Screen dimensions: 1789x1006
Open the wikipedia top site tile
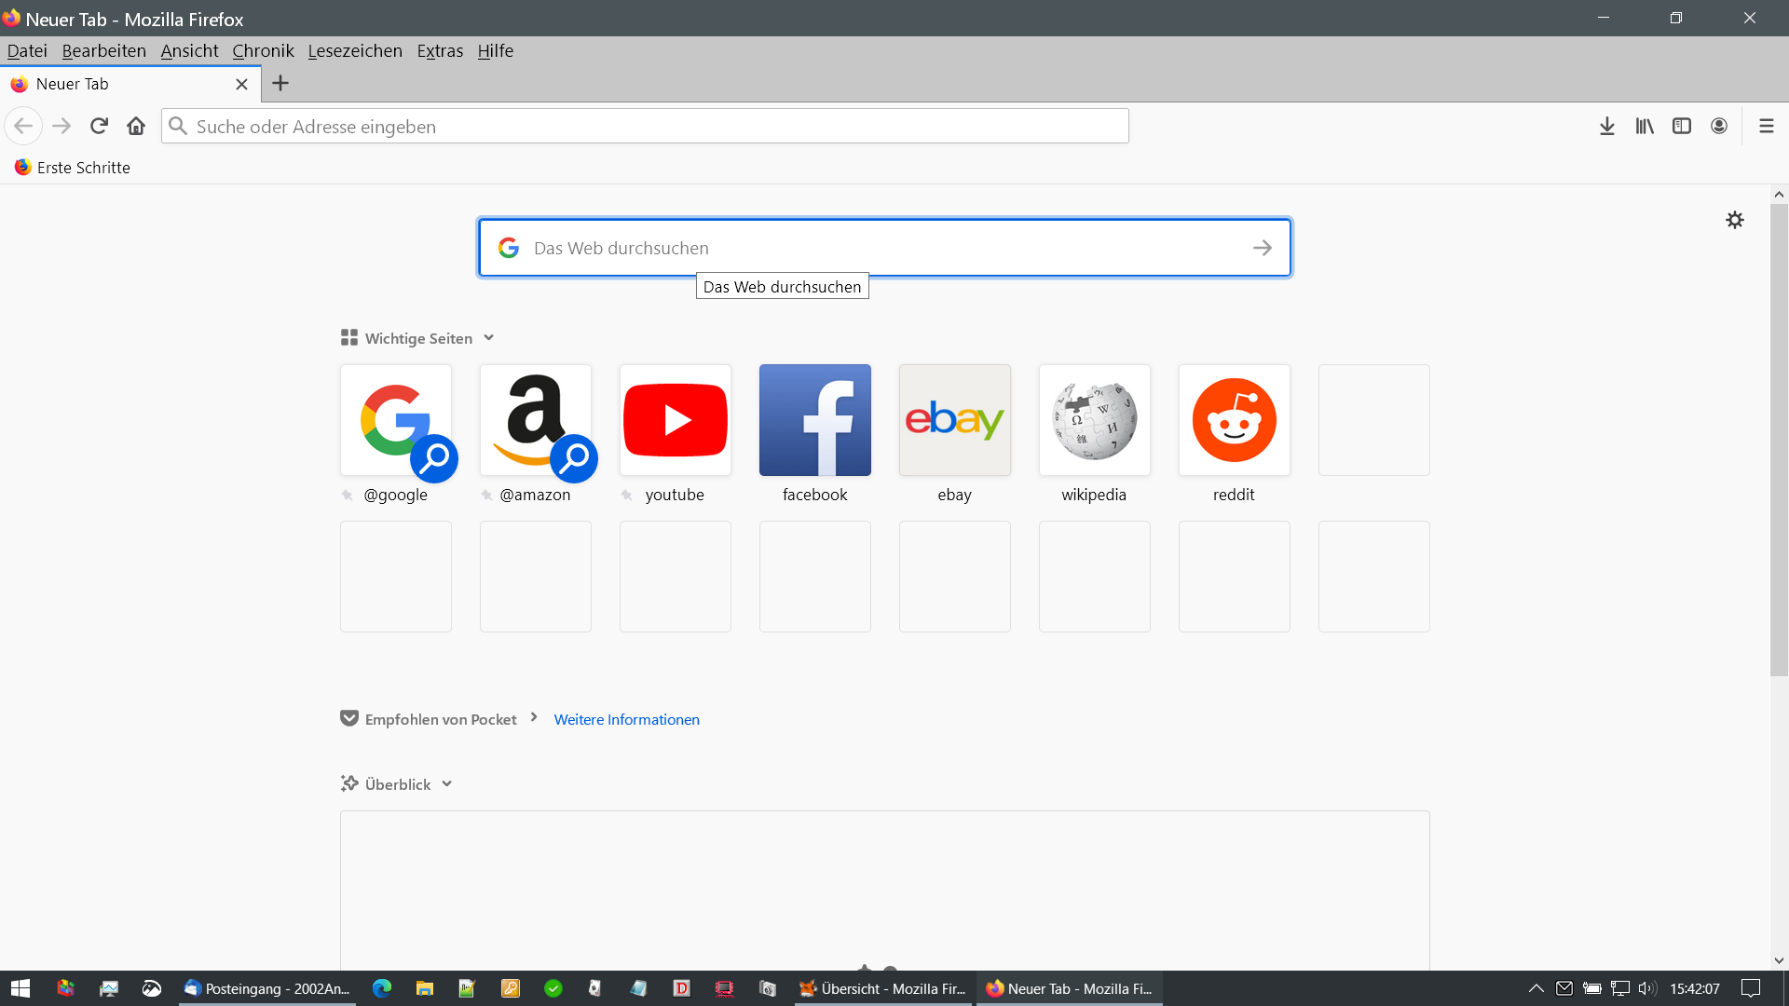pos(1094,420)
